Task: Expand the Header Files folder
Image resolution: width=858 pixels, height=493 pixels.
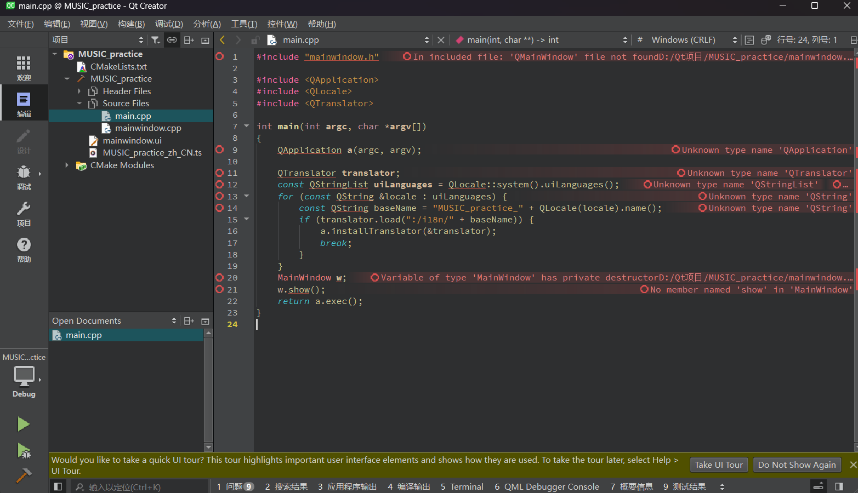Action: point(79,91)
